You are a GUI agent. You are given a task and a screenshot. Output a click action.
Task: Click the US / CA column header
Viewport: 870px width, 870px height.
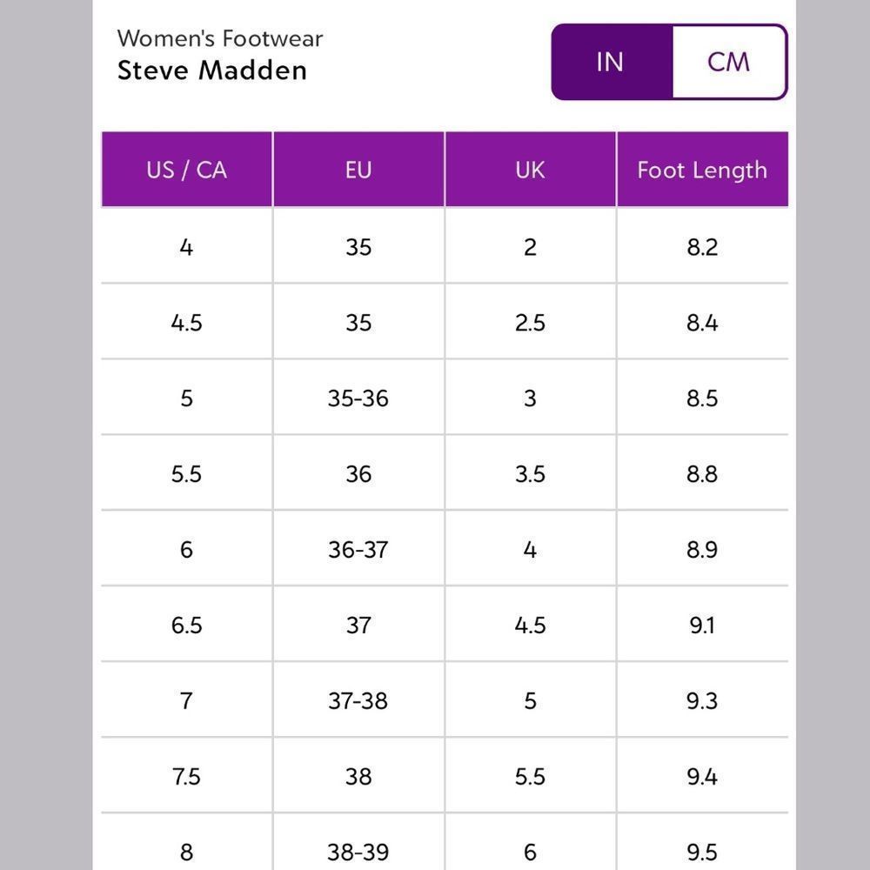point(187,170)
